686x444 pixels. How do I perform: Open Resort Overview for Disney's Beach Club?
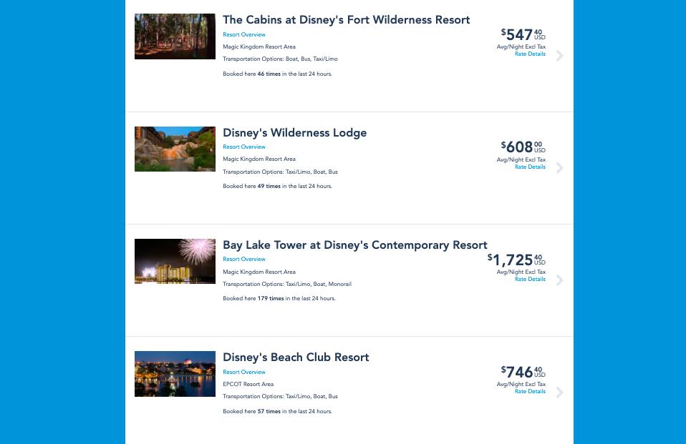point(243,372)
